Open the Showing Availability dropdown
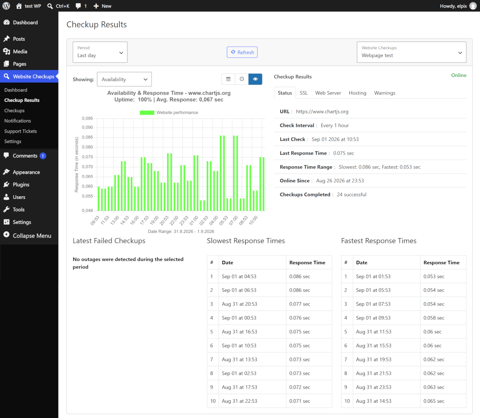 point(124,80)
